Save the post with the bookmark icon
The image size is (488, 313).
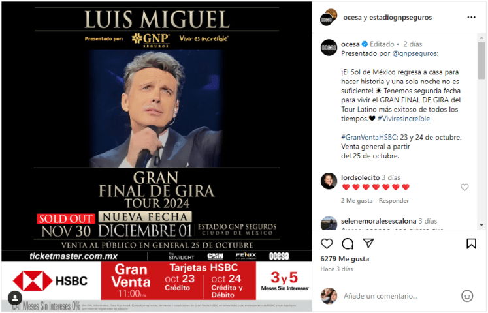click(x=471, y=244)
